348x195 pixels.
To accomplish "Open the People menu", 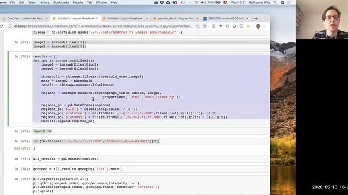I will [x=78, y=2].
